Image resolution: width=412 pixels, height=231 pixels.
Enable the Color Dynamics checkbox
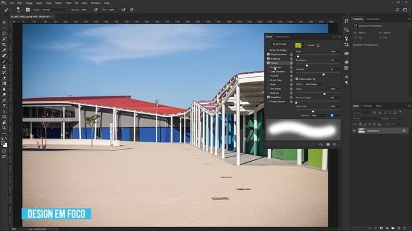[268, 71]
